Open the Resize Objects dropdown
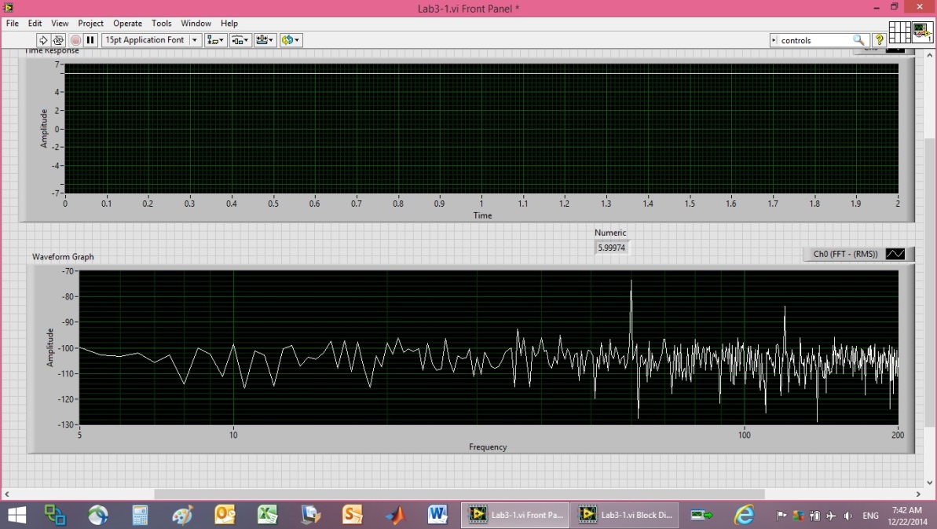Screen dimensions: 937x529 [x=265, y=40]
